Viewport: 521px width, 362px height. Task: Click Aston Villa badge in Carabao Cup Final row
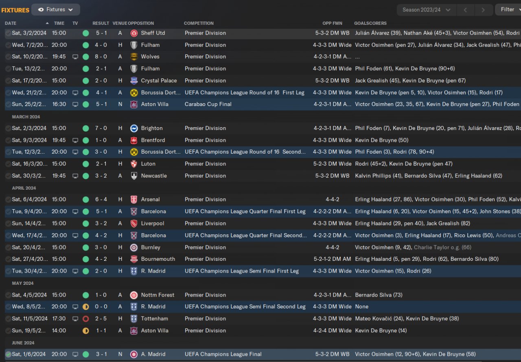[134, 104]
